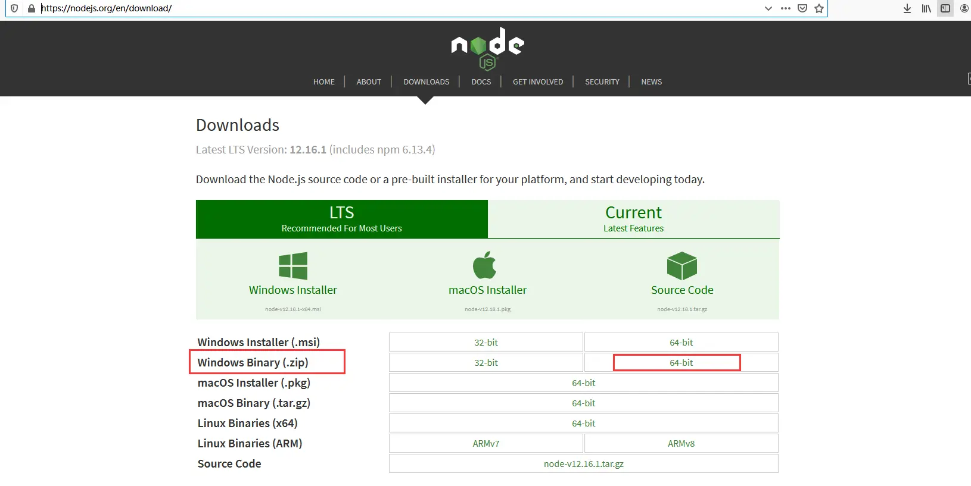Click the Windows Installer logo icon
This screenshot has height=486, width=971.
[x=293, y=266]
